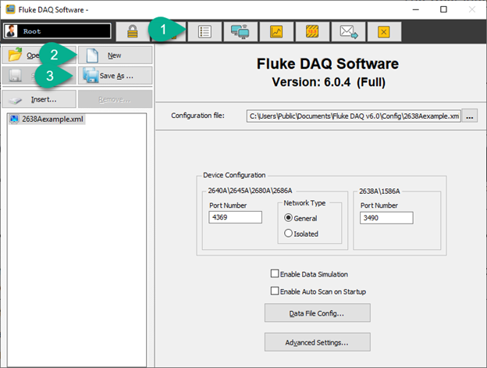Click the 4369 port number field
This screenshot has height=368, width=487.
point(235,217)
